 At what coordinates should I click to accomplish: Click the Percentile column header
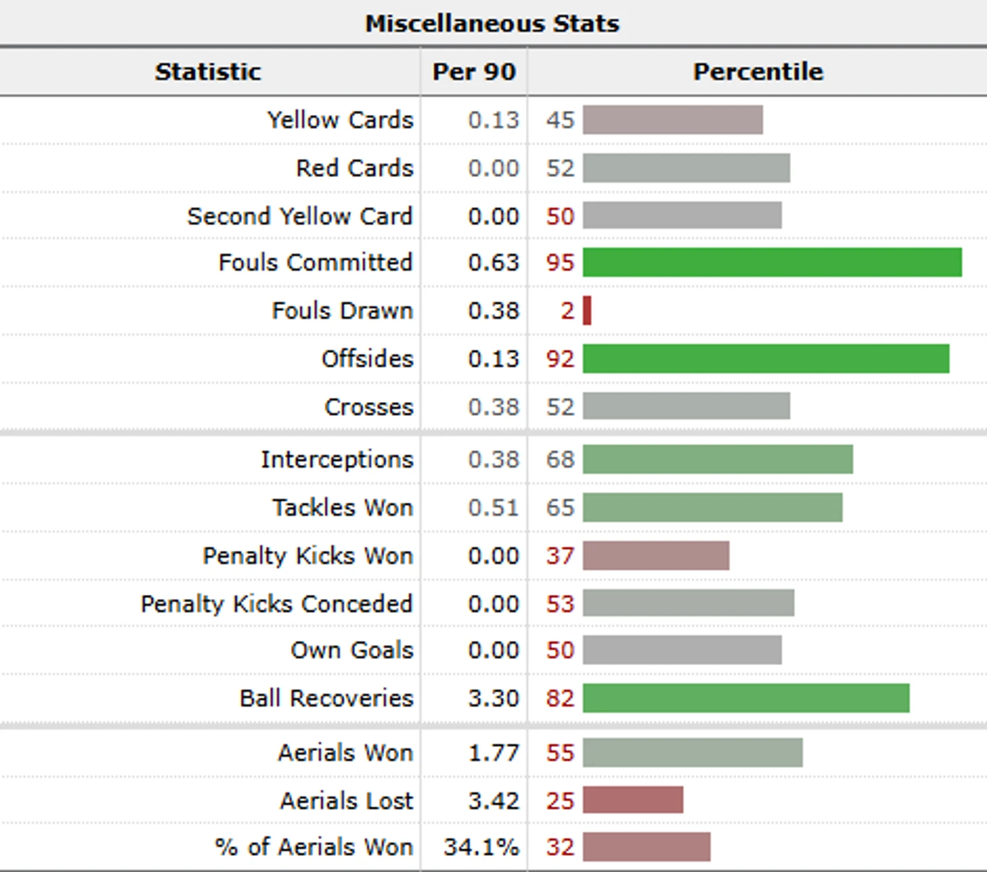(x=758, y=72)
